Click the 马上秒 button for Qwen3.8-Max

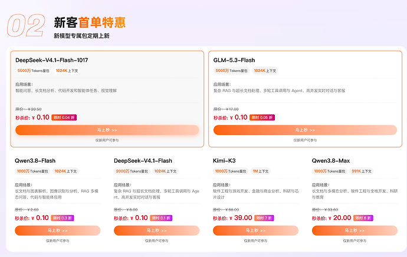tap(355, 230)
